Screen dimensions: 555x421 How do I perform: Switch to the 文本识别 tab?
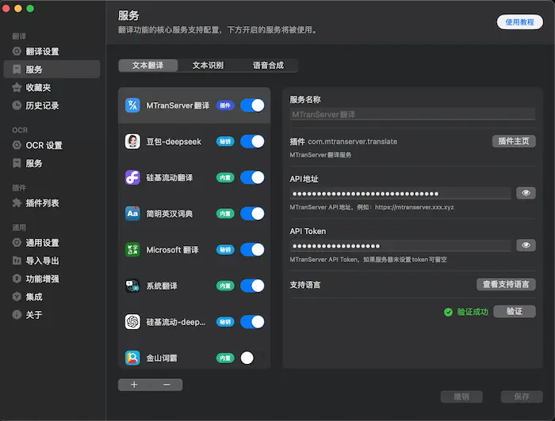click(x=208, y=66)
